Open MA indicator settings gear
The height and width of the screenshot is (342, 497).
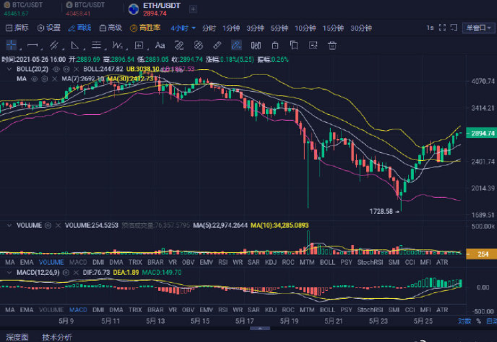pos(45,79)
